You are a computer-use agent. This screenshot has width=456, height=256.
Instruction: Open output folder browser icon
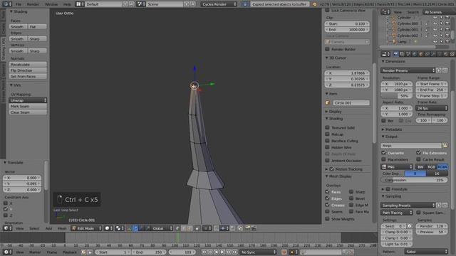pyautogui.click(x=445, y=145)
